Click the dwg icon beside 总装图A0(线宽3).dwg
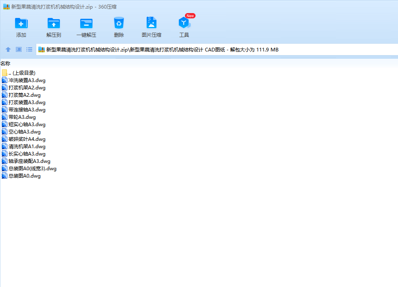 [4, 169]
